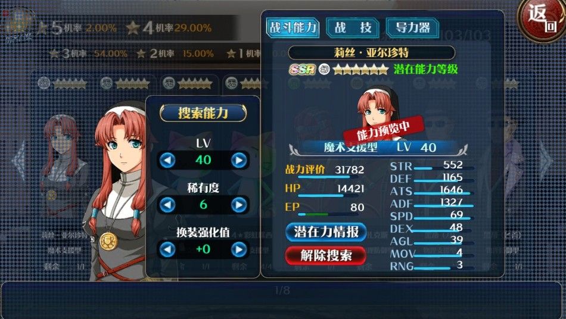Image resolution: width=566 pixels, height=319 pixels.
Task: Open the 战技 tab
Action: tap(353, 27)
